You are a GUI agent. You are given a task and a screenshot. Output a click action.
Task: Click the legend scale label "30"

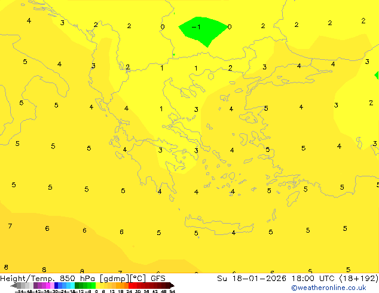coord(137,291)
